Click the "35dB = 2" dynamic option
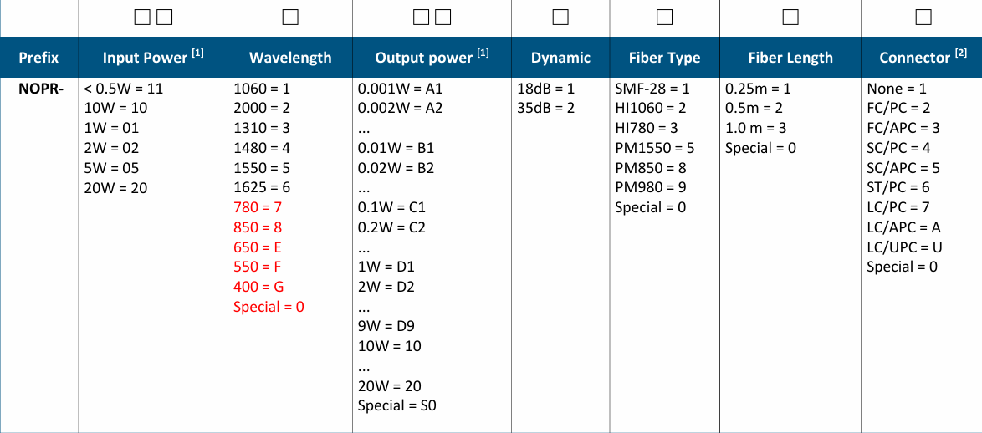 tap(545, 108)
